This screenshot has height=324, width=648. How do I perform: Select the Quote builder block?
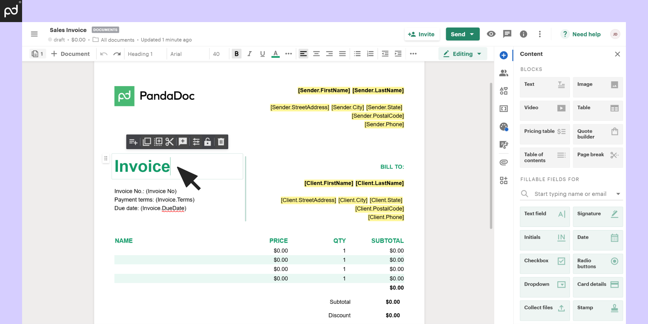[598, 134]
